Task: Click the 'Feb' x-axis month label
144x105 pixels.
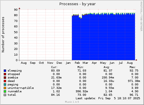Action: pos(77,63)
